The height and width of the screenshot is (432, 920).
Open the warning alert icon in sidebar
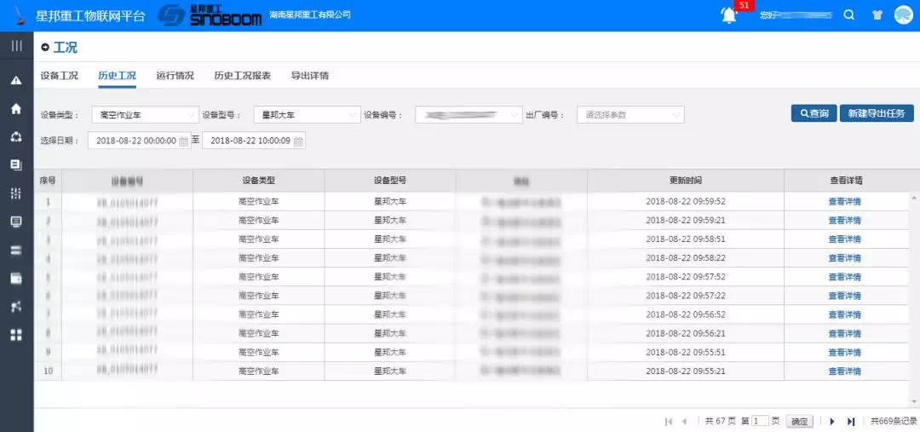(x=16, y=81)
